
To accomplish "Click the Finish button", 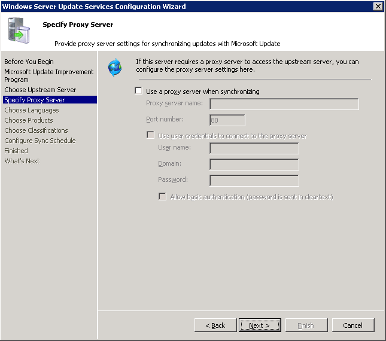I will (306, 325).
